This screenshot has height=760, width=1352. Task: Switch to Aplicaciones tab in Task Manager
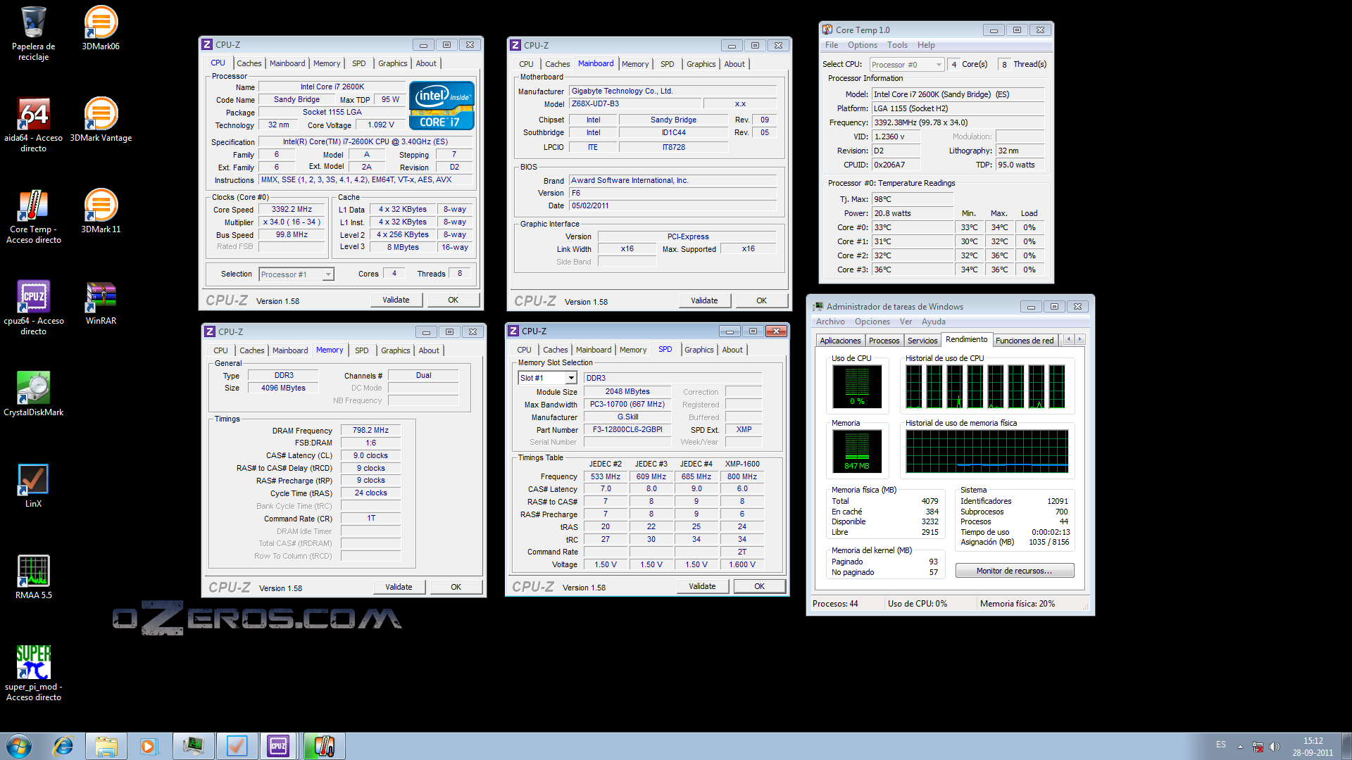tap(840, 341)
